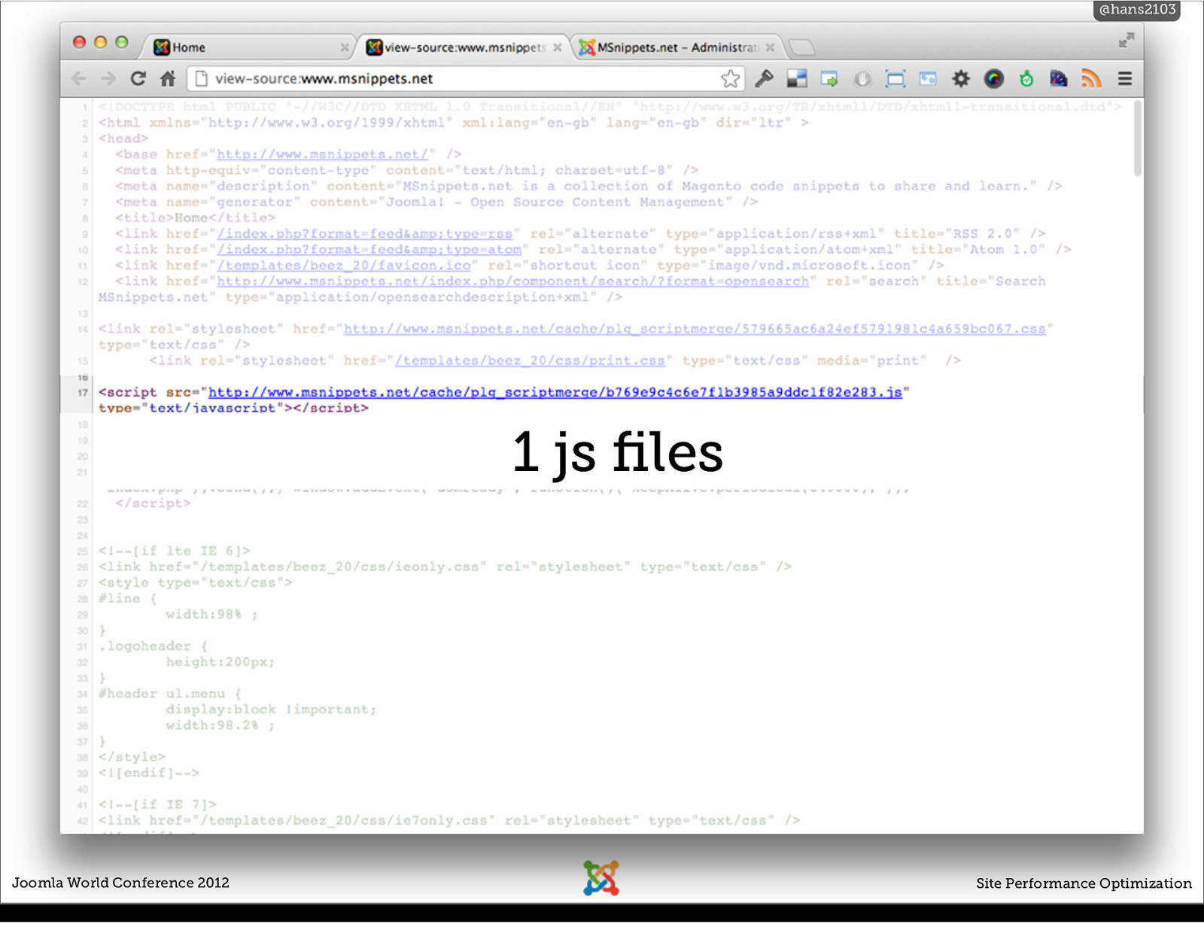Open the beez_20 print.css link
This screenshot has height=927, width=1204.
pos(530,360)
